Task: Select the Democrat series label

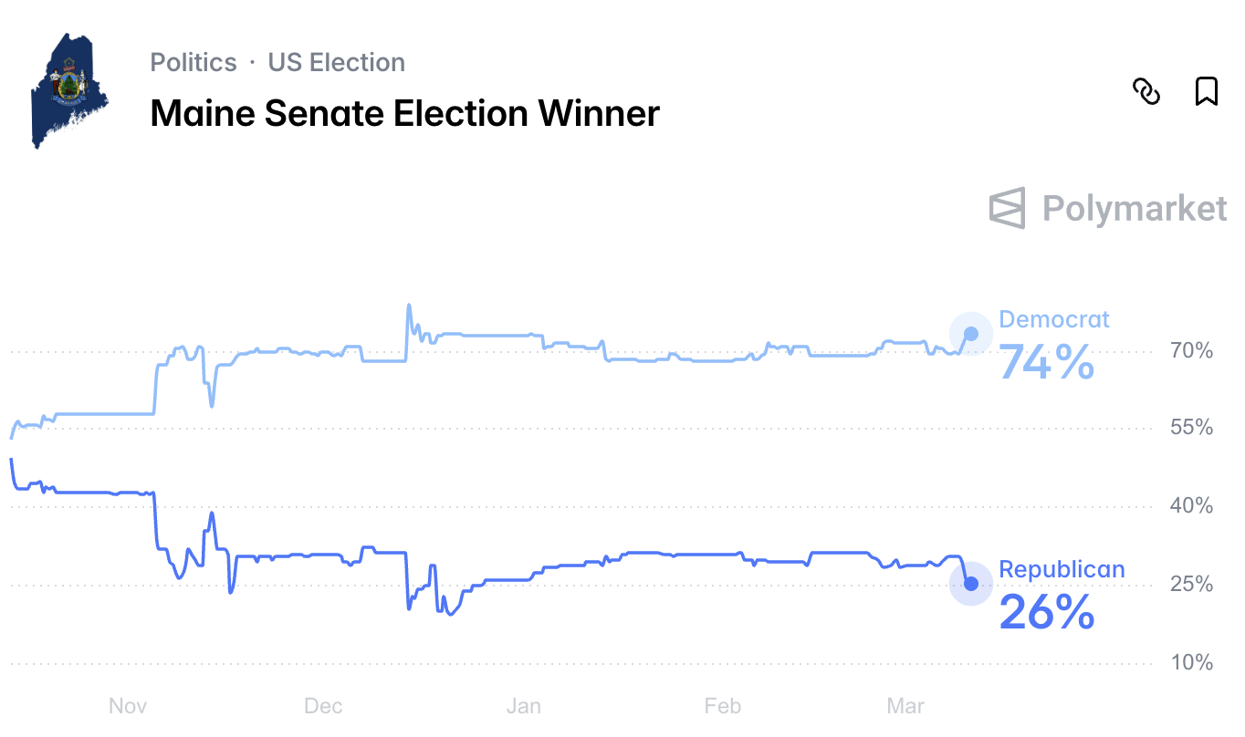Action: pyautogui.click(x=1054, y=319)
